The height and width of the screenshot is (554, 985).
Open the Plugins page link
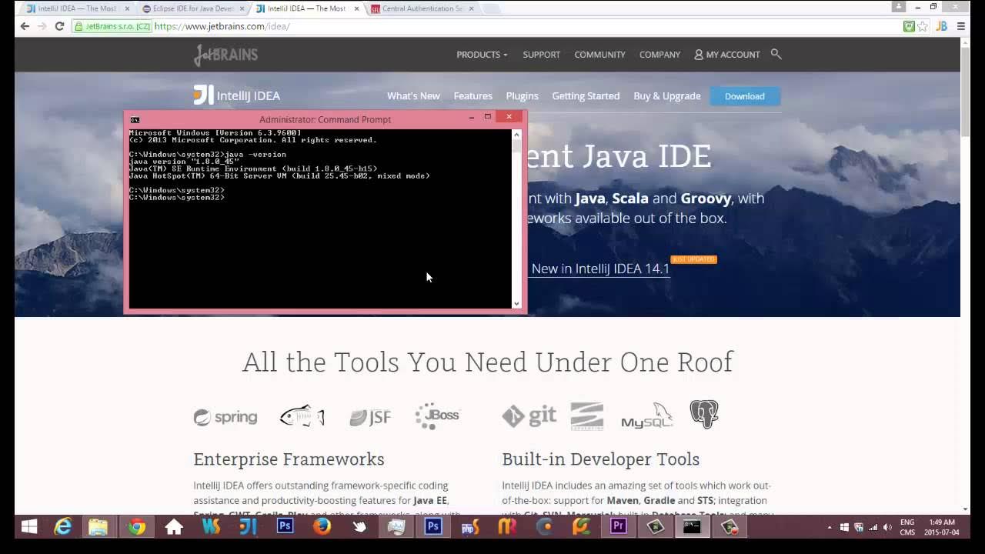click(522, 96)
